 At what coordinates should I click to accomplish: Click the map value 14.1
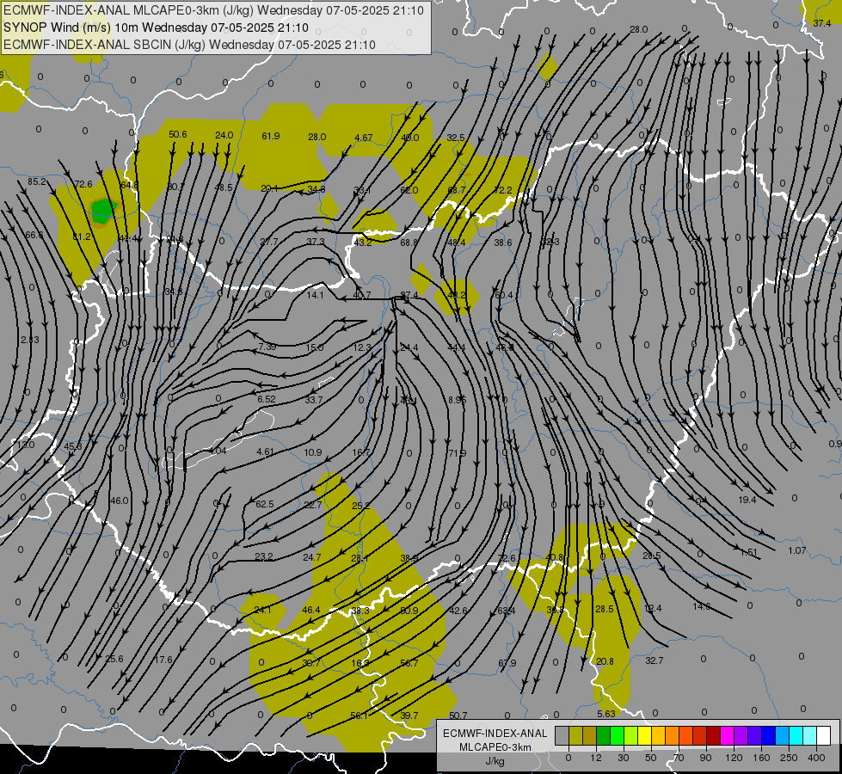[316, 295]
